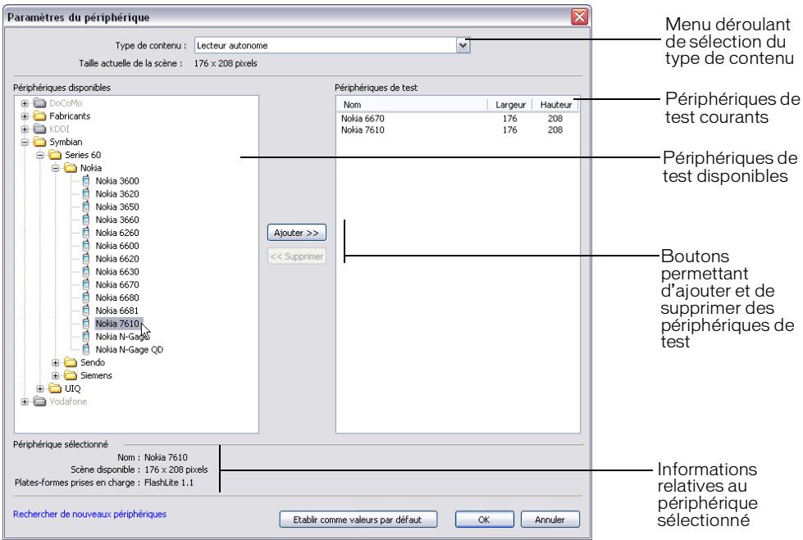The image size is (803, 540).
Task: Expand the DoCoMo tree node
Action: point(25,103)
